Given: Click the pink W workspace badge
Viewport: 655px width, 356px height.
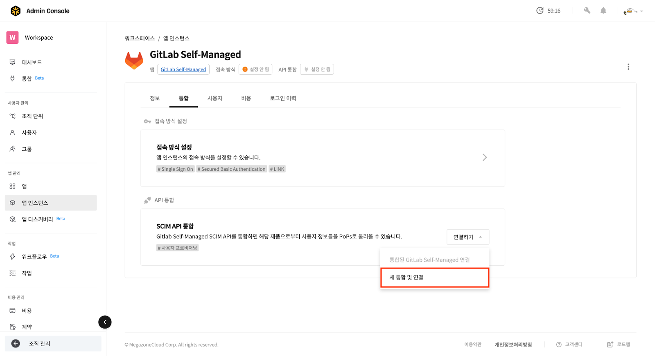Looking at the screenshot, I should (x=13, y=37).
